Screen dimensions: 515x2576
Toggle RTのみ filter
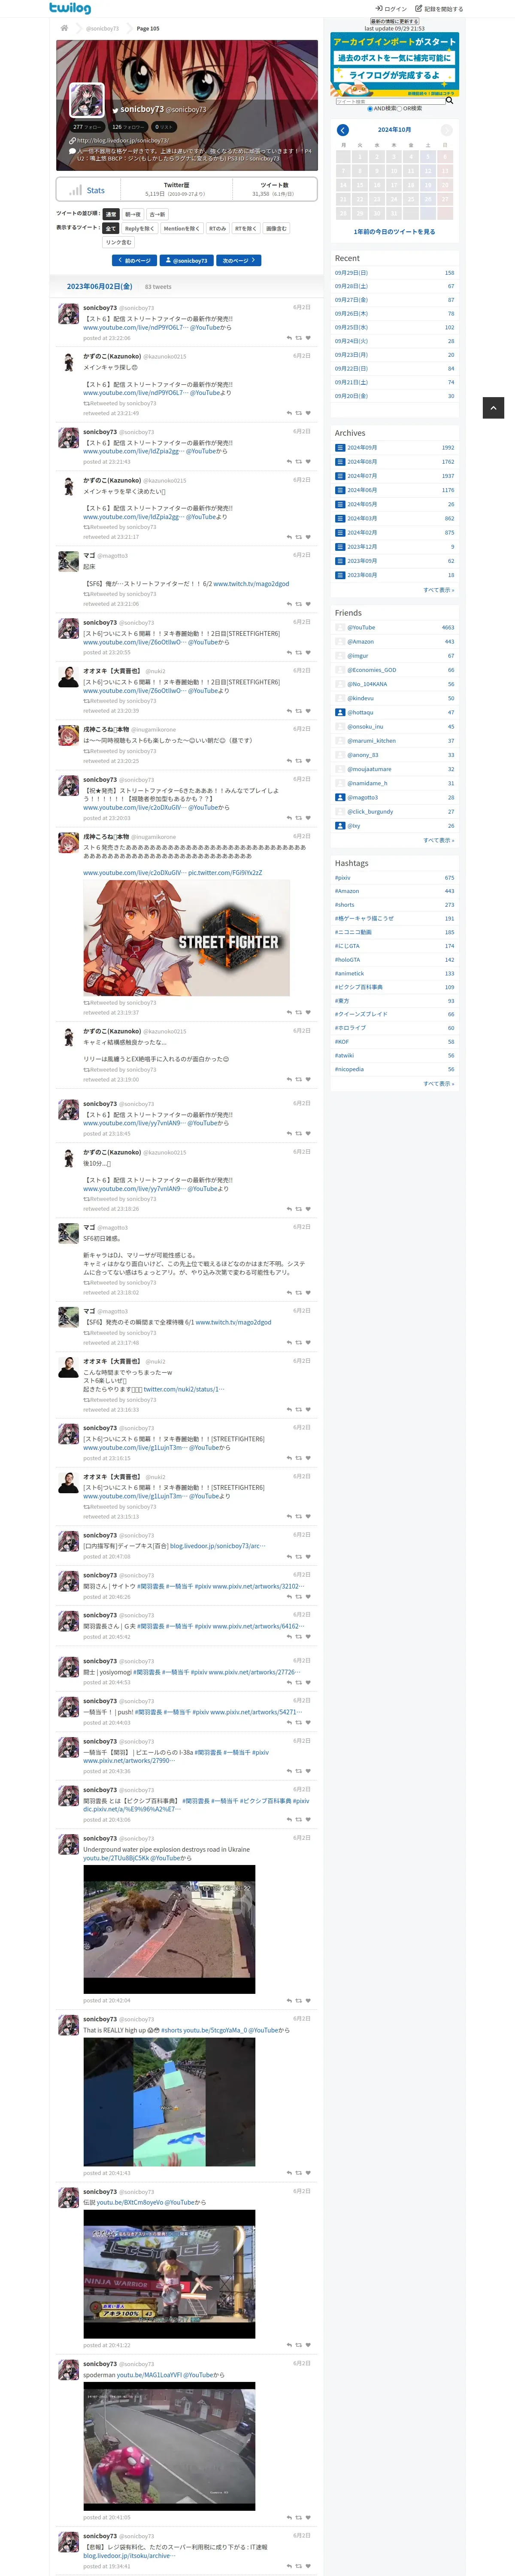(x=217, y=228)
